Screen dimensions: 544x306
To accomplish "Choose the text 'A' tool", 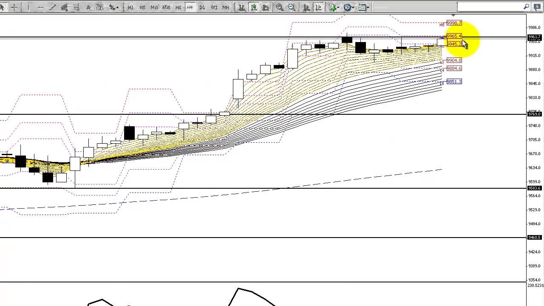I will 88,7.
